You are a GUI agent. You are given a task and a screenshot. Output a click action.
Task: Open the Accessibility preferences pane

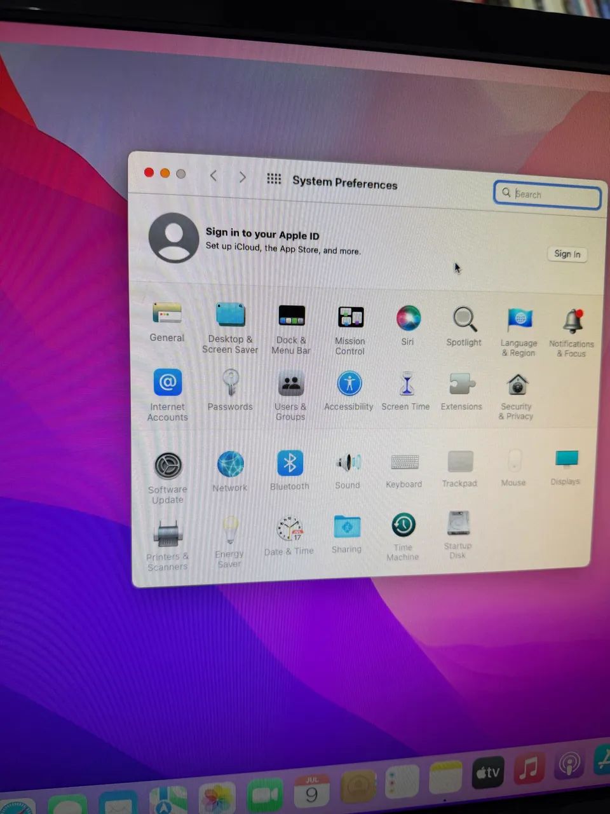(349, 390)
